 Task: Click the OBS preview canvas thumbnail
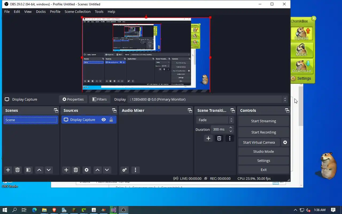pyautogui.click(x=146, y=55)
